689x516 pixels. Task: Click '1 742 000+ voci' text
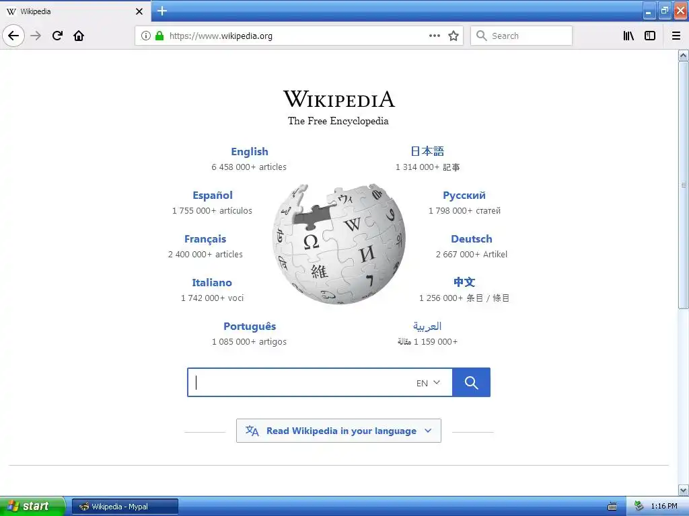(x=212, y=298)
